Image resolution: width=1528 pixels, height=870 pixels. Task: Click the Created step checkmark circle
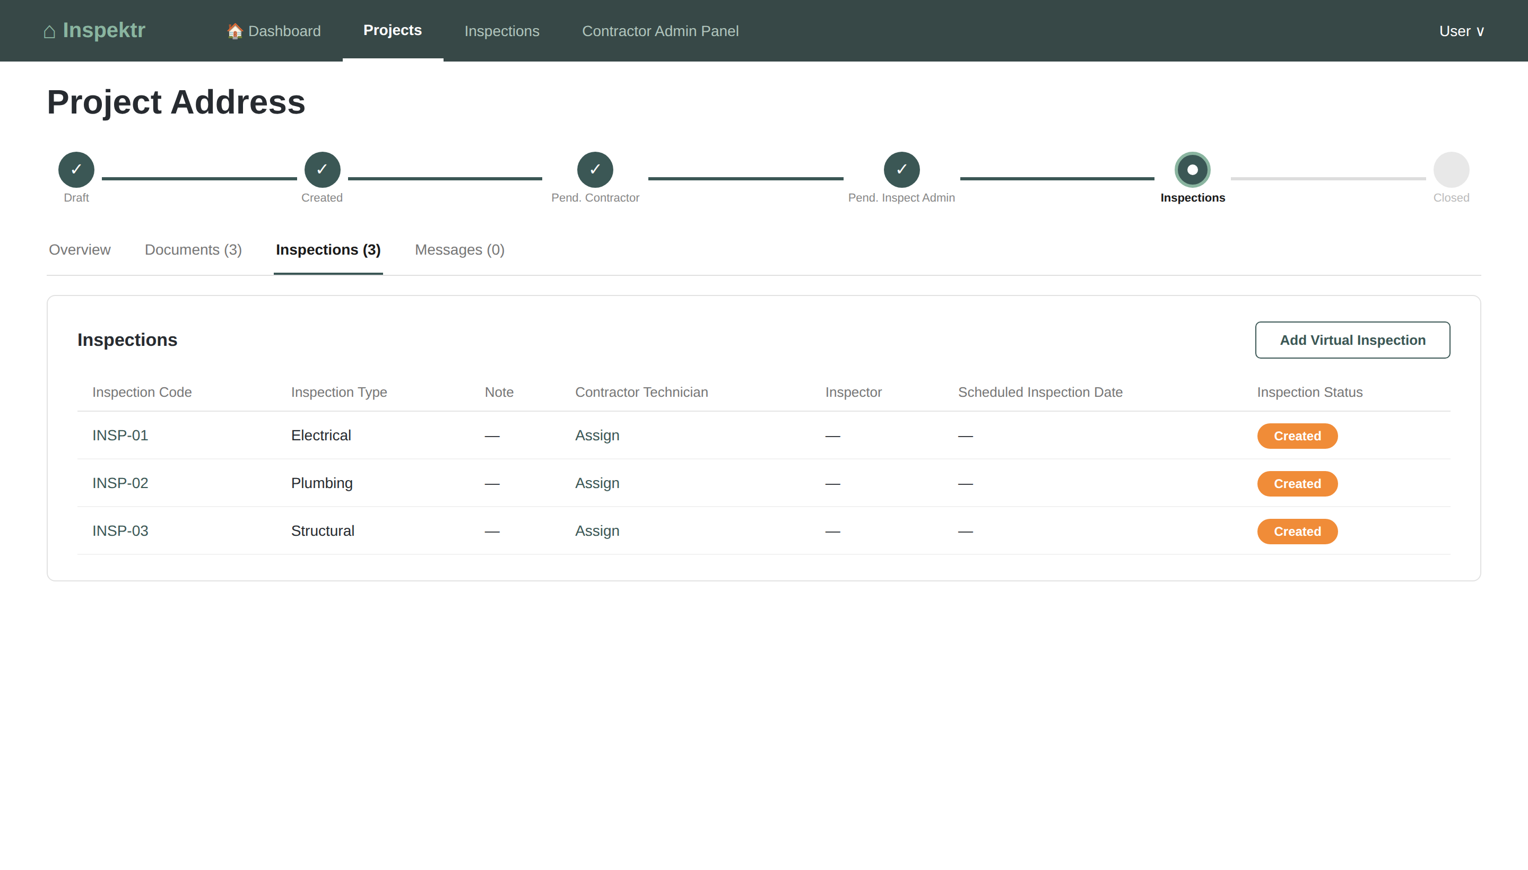pos(322,170)
